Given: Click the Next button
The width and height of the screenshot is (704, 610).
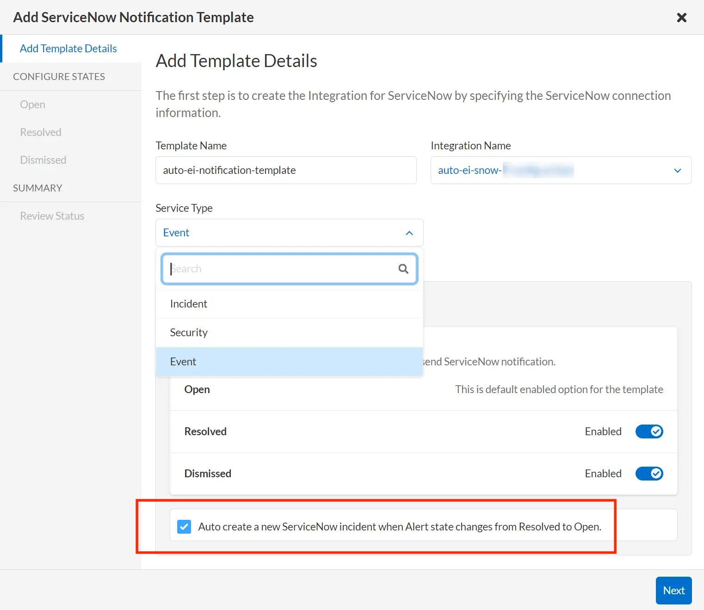Looking at the screenshot, I should click(x=673, y=591).
